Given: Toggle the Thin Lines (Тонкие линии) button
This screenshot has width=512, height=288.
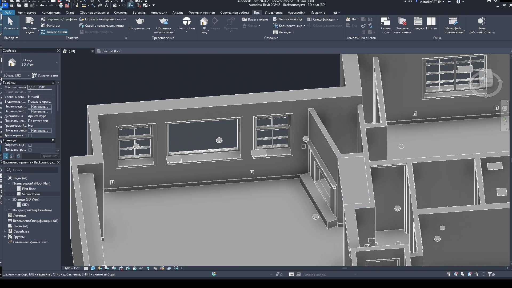Looking at the screenshot, I should (54, 32).
